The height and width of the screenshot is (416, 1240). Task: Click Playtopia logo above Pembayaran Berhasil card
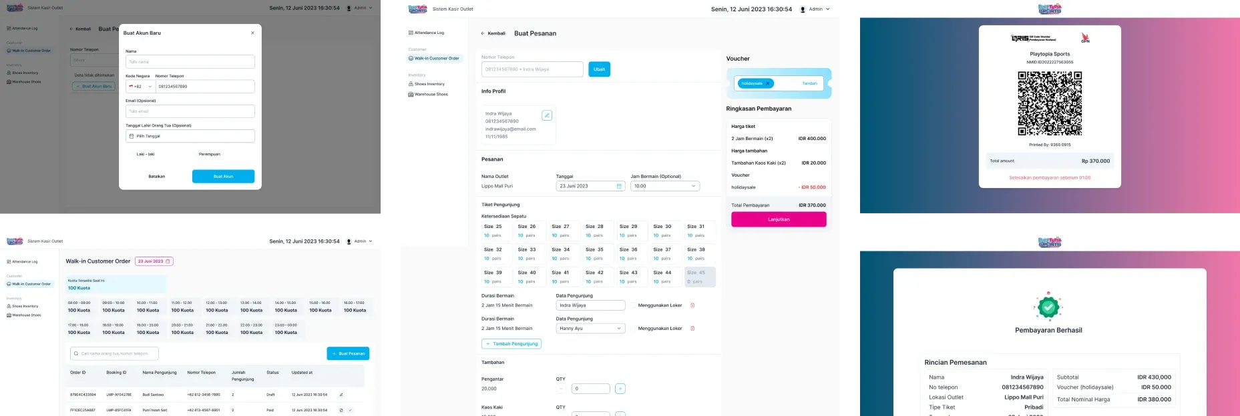tap(1050, 243)
